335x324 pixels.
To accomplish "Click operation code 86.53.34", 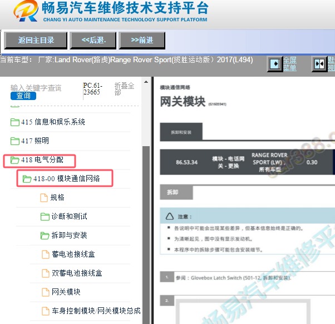I will (x=187, y=162).
